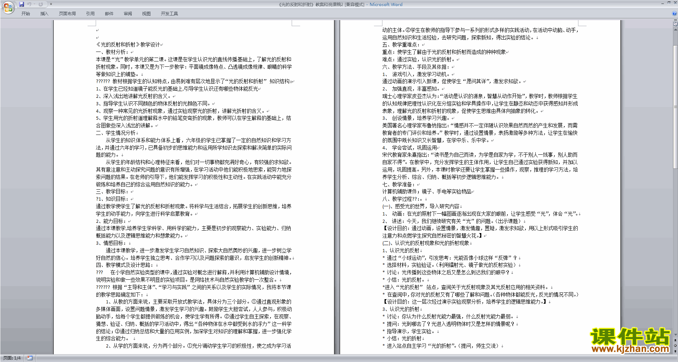Go to previous page using double-up arrows

[x=676, y=340]
